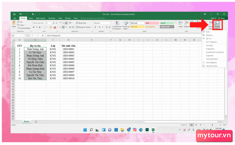Viewport: 235px width, 145px height.
Task: Click Merge & Center button
Action: coord(83,27)
